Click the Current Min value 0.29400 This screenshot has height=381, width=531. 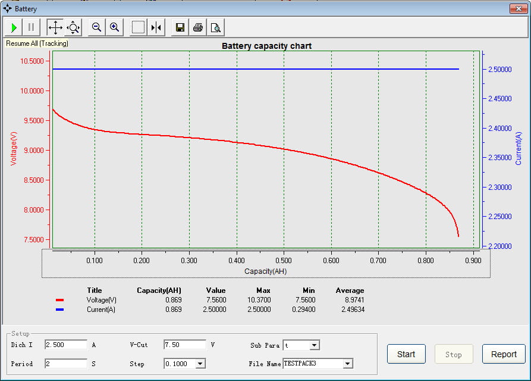pyautogui.click(x=304, y=310)
